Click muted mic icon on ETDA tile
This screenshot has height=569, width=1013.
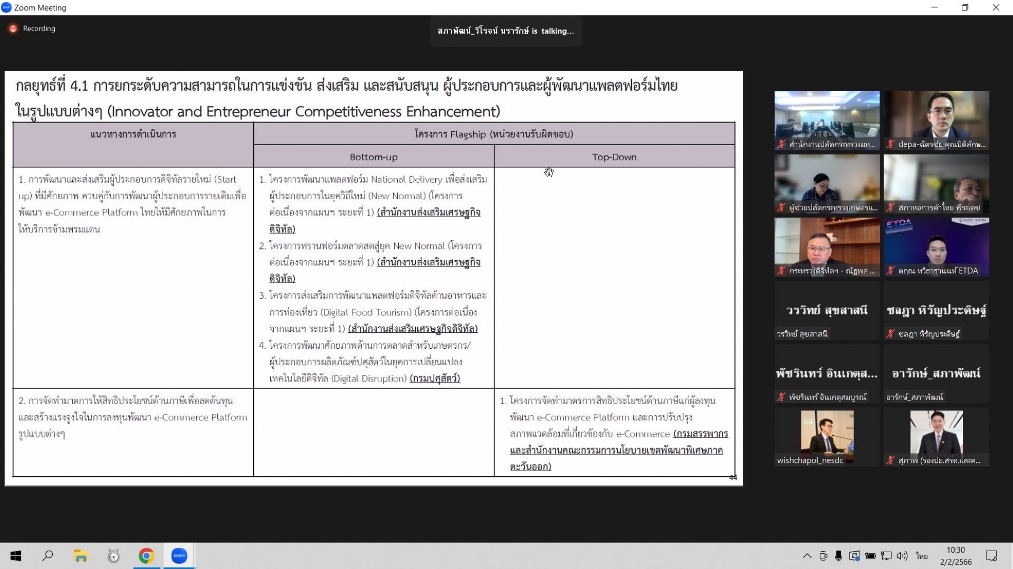click(891, 271)
